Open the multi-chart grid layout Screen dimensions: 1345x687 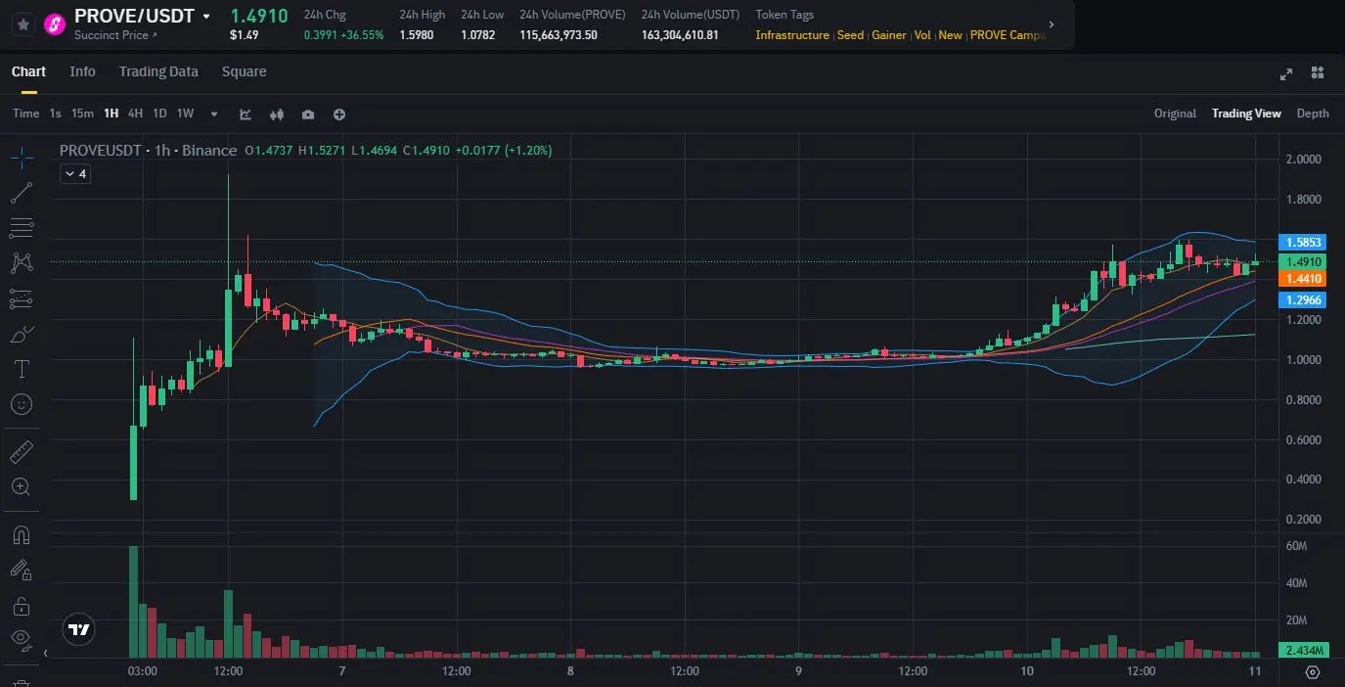[x=1318, y=72]
